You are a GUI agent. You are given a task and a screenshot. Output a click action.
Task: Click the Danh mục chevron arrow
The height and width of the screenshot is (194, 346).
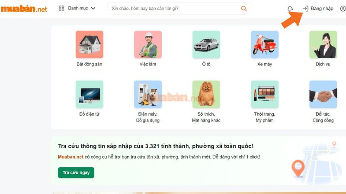[93, 8]
